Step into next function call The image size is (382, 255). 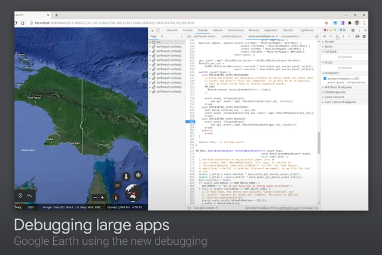pyautogui.click(x=337, y=37)
